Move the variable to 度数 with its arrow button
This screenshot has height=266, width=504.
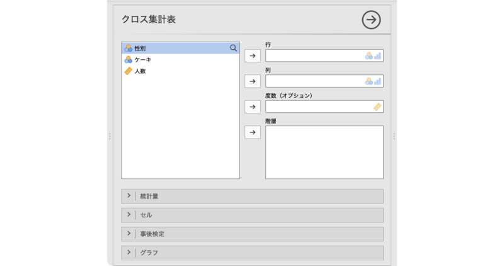click(253, 107)
